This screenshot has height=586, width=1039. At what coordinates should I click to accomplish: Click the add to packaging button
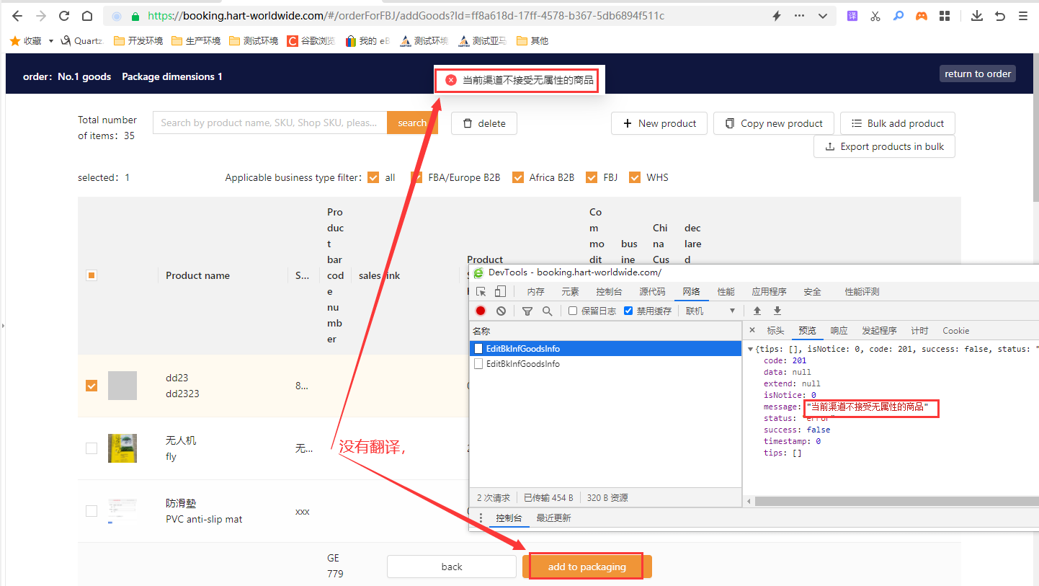pos(587,567)
